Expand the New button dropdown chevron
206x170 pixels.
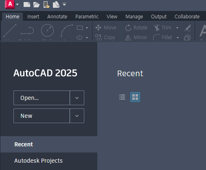[77, 116]
